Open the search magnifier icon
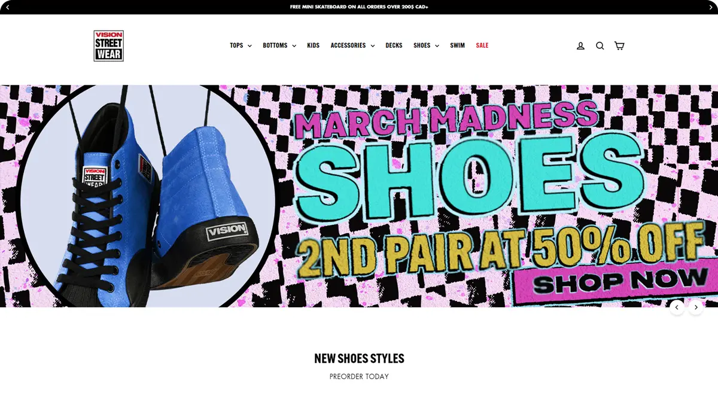Image resolution: width=718 pixels, height=418 pixels. [600, 45]
